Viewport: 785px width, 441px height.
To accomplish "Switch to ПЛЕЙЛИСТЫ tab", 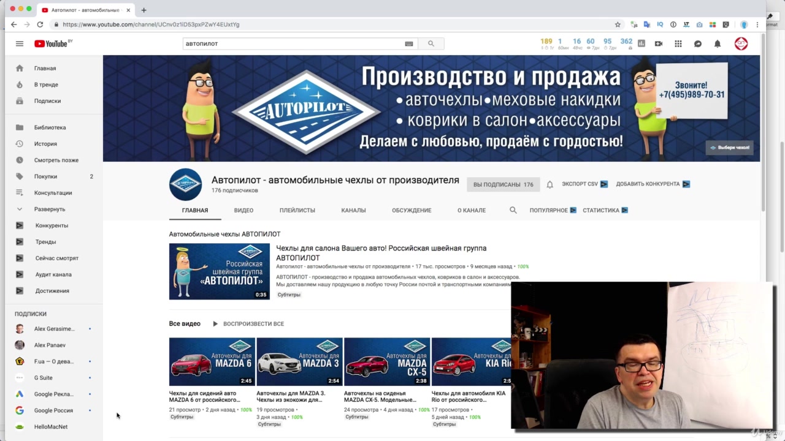I will (x=297, y=210).
